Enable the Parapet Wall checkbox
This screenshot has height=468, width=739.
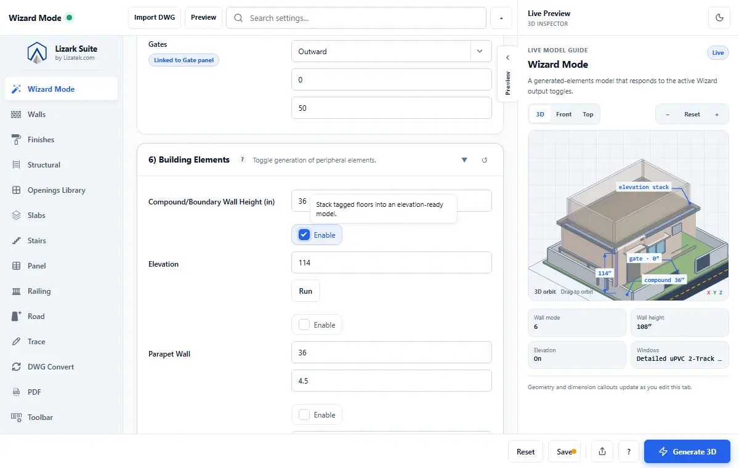pyautogui.click(x=304, y=325)
